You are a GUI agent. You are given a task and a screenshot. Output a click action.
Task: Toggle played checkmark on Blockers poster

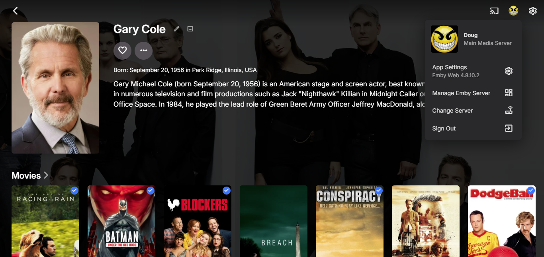(x=227, y=191)
